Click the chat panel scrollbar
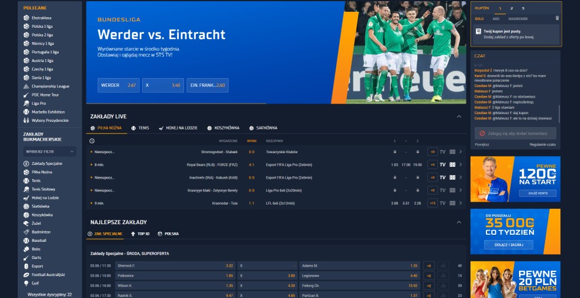 (559, 114)
